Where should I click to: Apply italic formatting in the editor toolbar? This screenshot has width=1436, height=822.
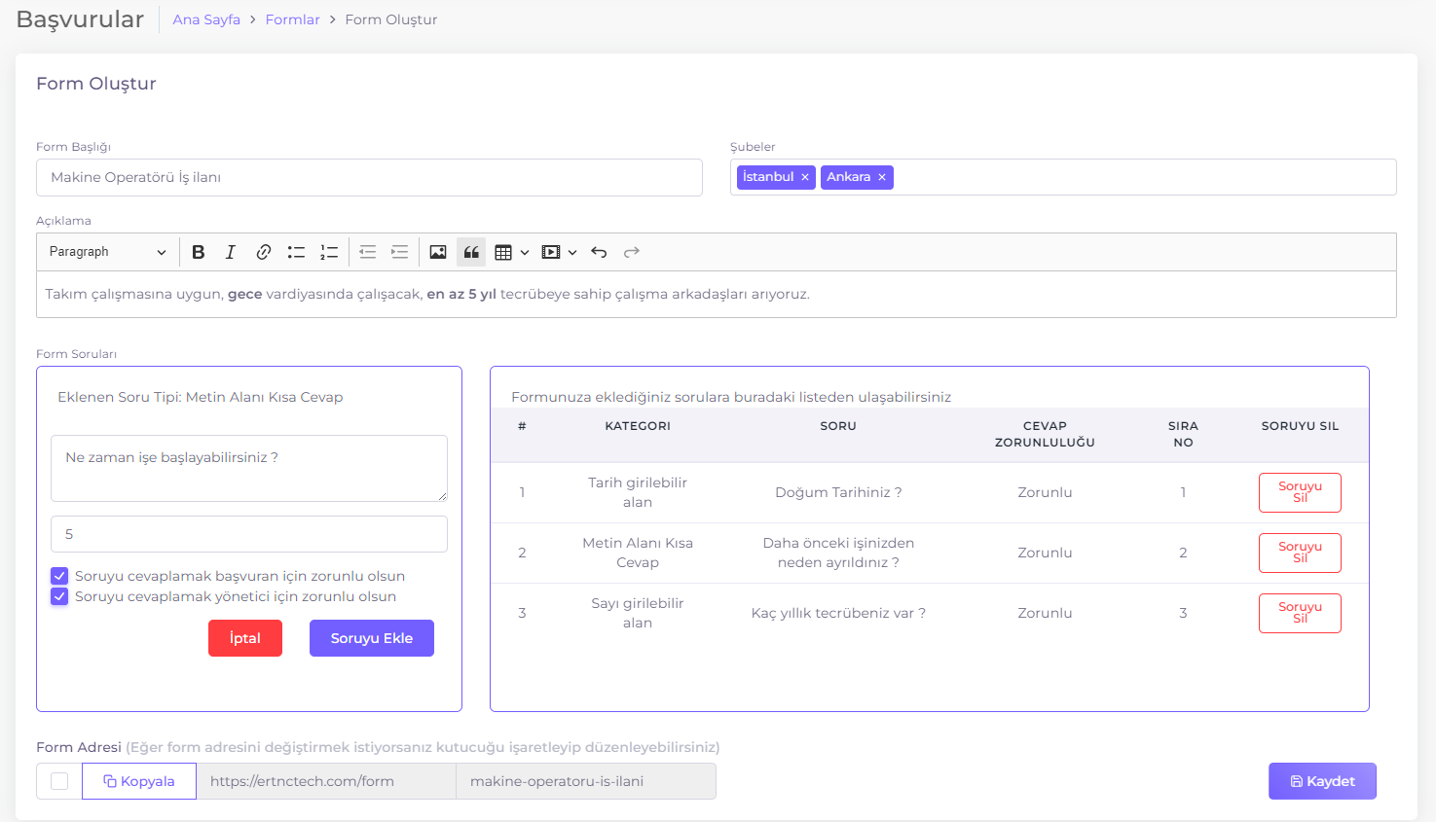231,252
